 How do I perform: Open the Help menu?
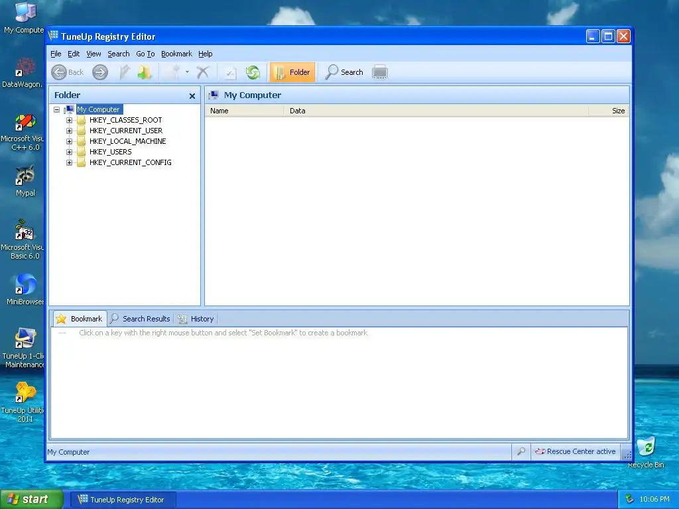click(x=206, y=54)
